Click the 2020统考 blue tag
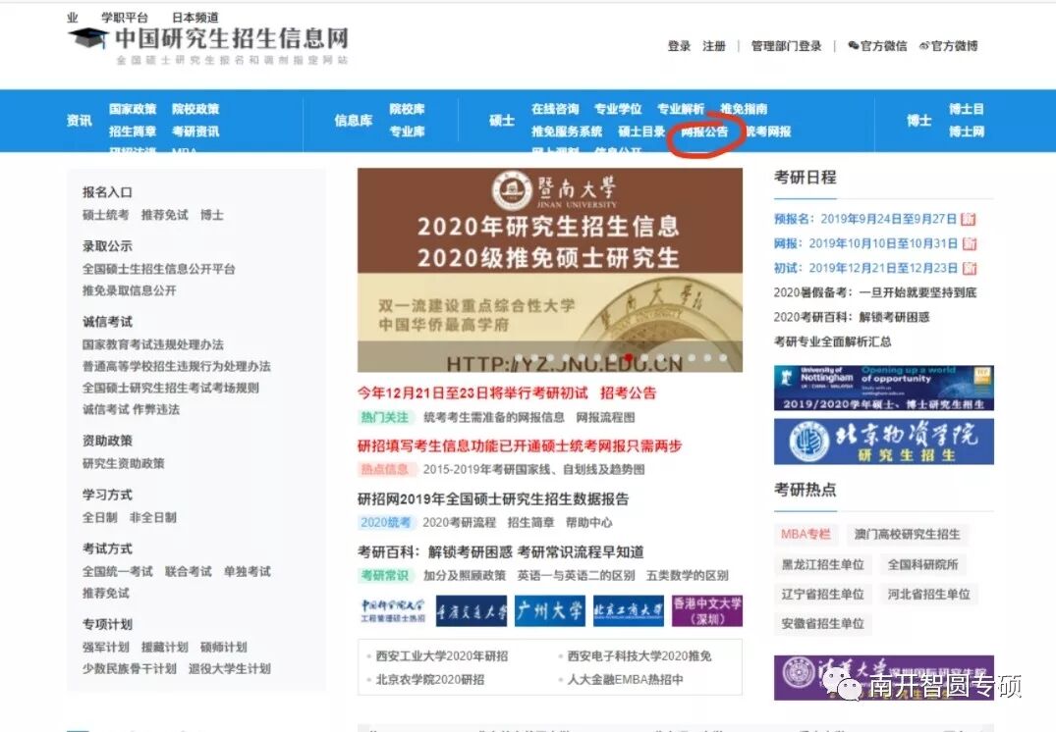This screenshot has width=1056, height=732. [384, 522]
